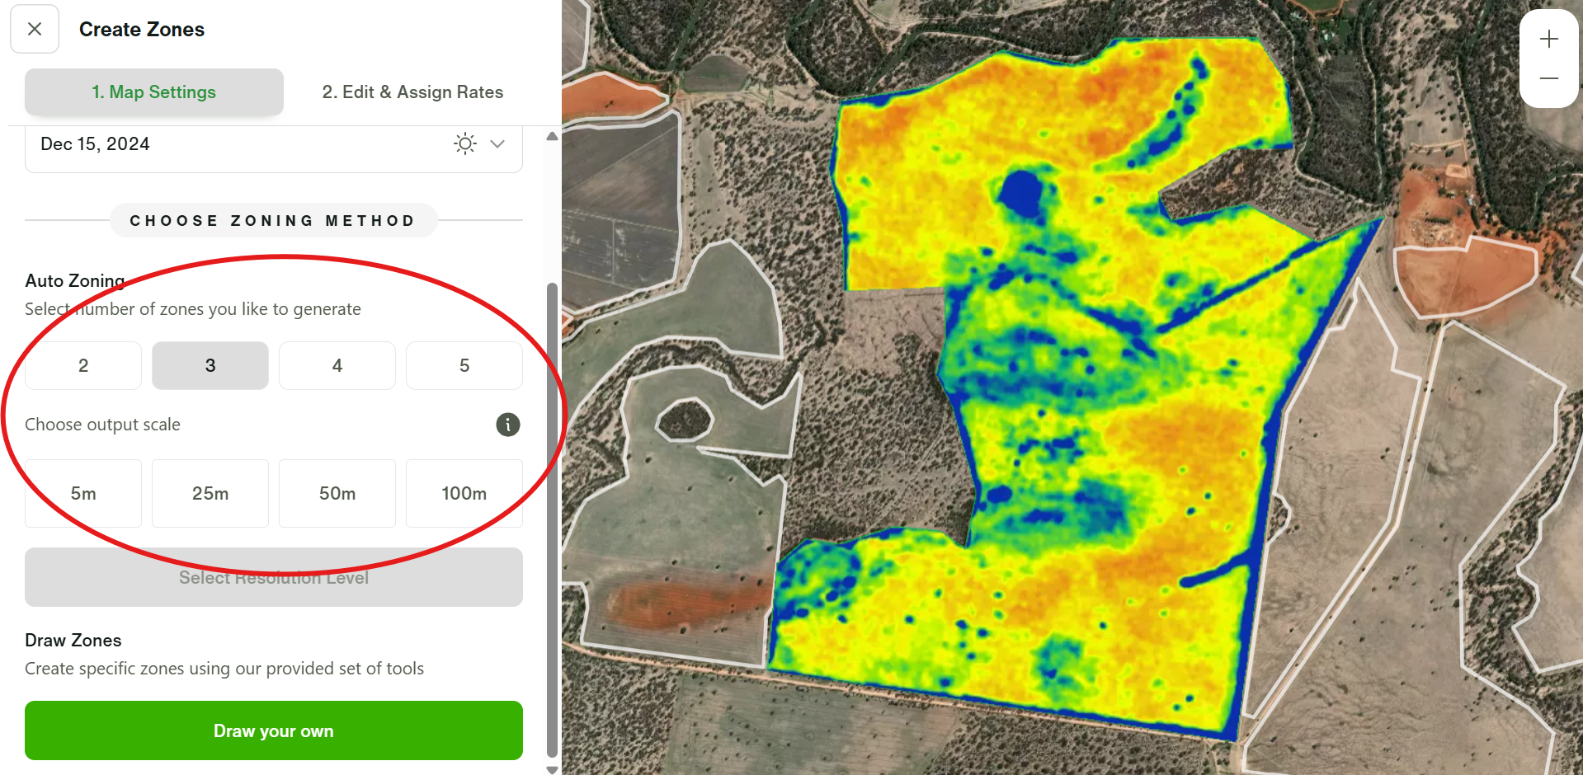The image size is (1583, 775).
Task: Zoom in on the map
Action: [x=1548, y=39]
